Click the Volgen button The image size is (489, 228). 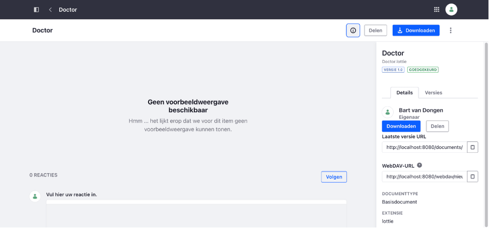[334, 177]
